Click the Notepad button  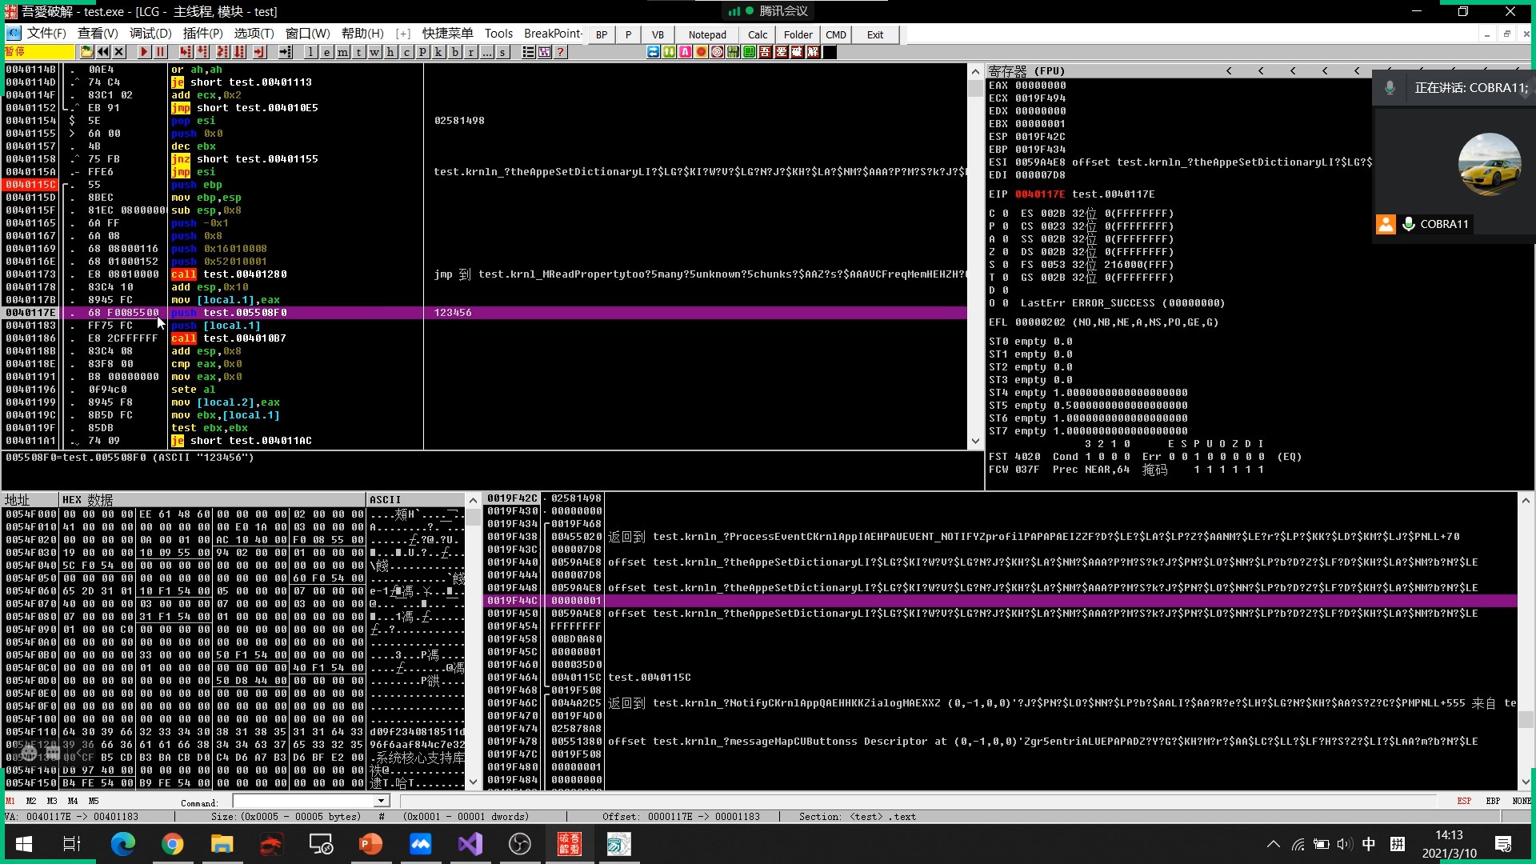tap(707, 34)
